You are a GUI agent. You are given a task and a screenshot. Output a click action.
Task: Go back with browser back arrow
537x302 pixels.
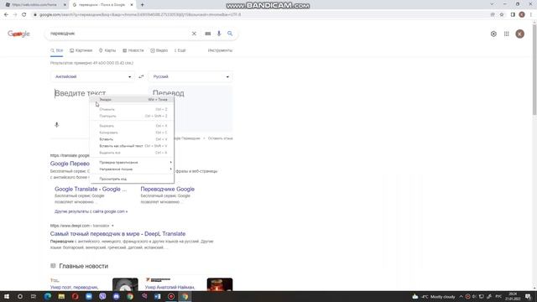coord(6,15)
